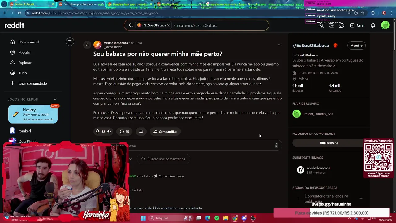396x223 pixels.
Task: Click browser back arrow
Action: tap(4, 13)
